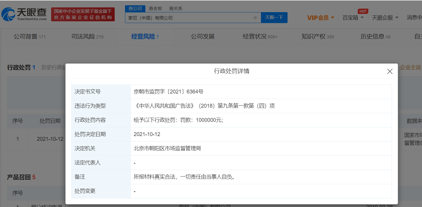Click the 2021-10-12 date in the dialog
Screen dimensions: 422x207
pos(147,134)
